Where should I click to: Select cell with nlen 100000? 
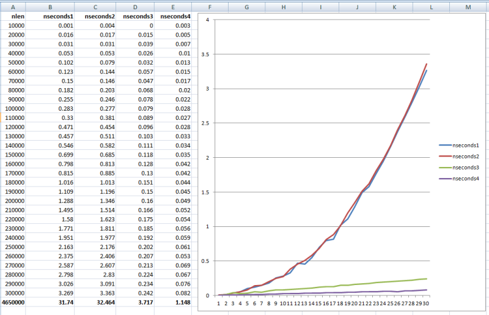pos(13,109)
